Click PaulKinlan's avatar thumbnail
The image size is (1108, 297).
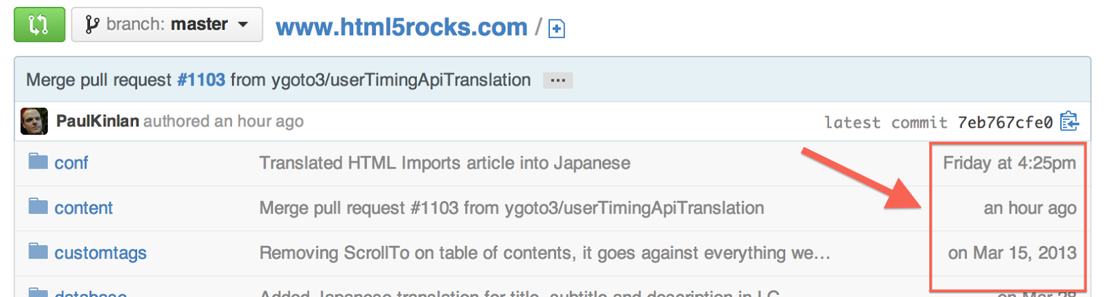[34, 122]
